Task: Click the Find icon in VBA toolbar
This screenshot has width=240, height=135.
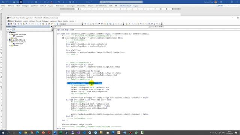Action: click(26, 24)
